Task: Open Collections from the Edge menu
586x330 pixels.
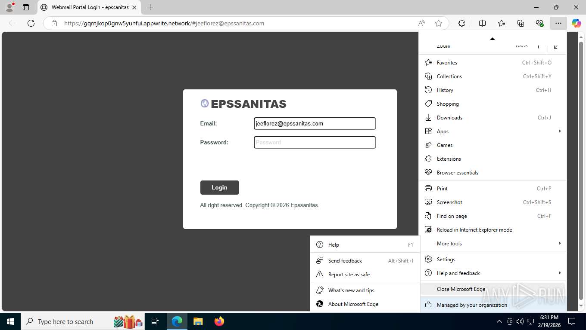Action: coord(493,76)
